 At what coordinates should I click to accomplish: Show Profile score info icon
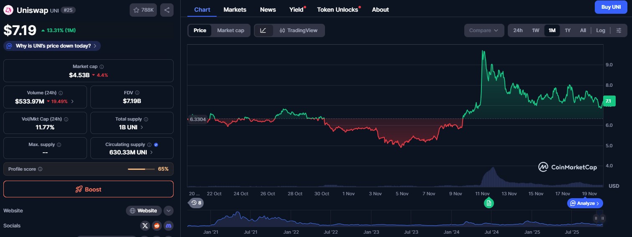point(40,169)
